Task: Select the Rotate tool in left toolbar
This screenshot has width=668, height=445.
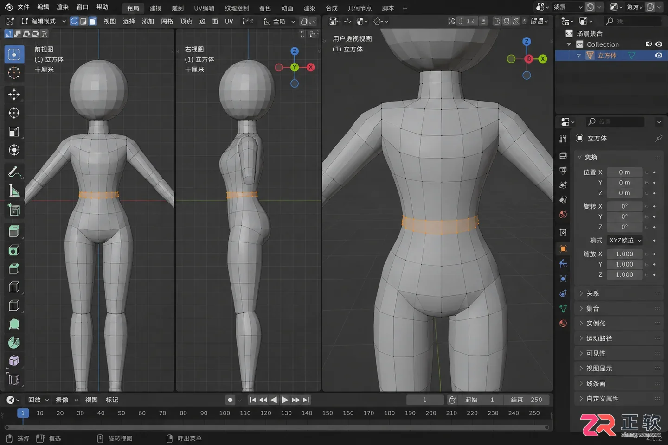Action: [x=14, y=113]
